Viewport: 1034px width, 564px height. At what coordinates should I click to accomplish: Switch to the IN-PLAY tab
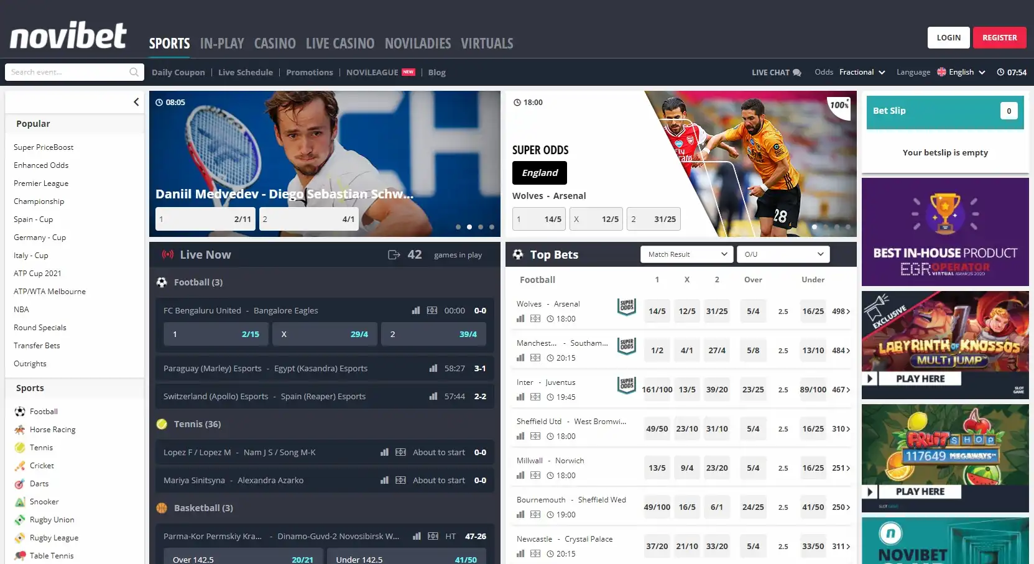(222, 44)
